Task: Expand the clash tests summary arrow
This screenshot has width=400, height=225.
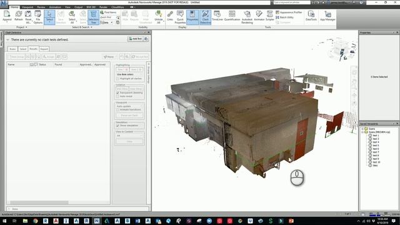Action: (7, 40)
